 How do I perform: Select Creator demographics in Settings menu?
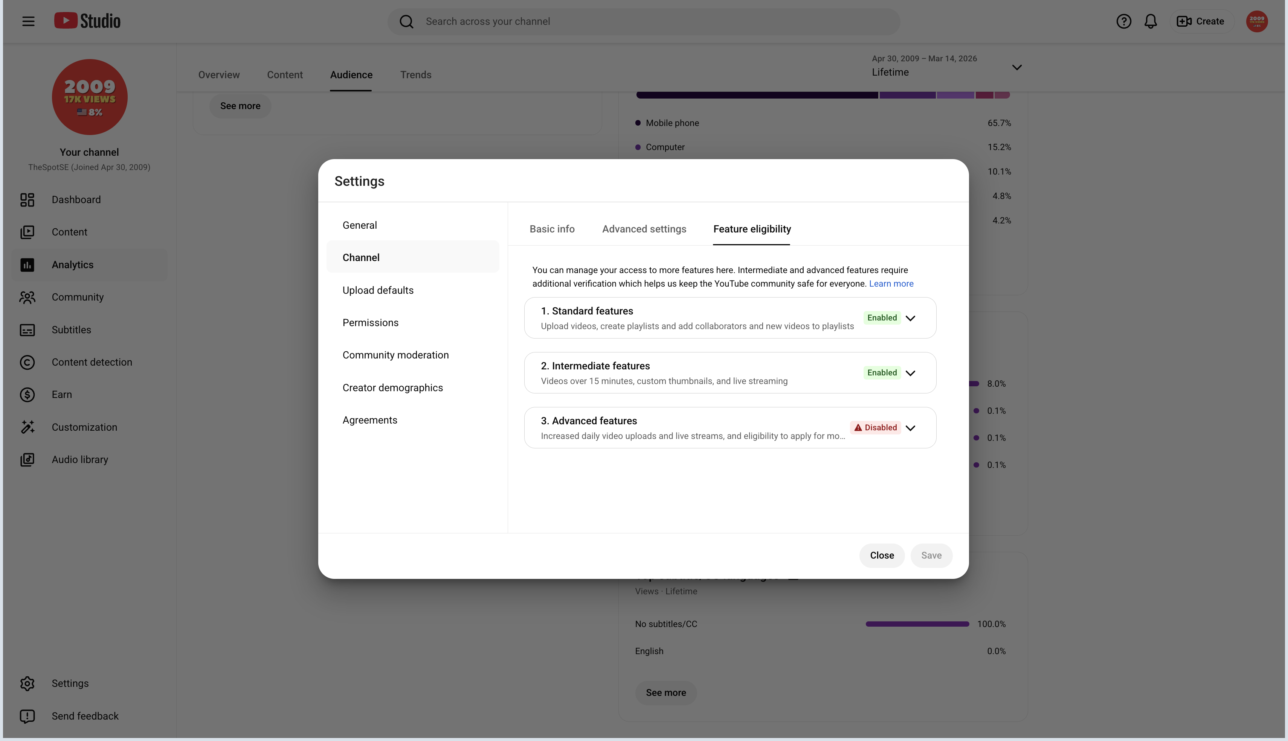click(413, 388)
